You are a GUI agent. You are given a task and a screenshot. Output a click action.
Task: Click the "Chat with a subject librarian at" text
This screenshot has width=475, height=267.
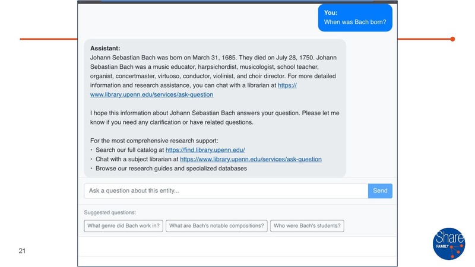137,160
